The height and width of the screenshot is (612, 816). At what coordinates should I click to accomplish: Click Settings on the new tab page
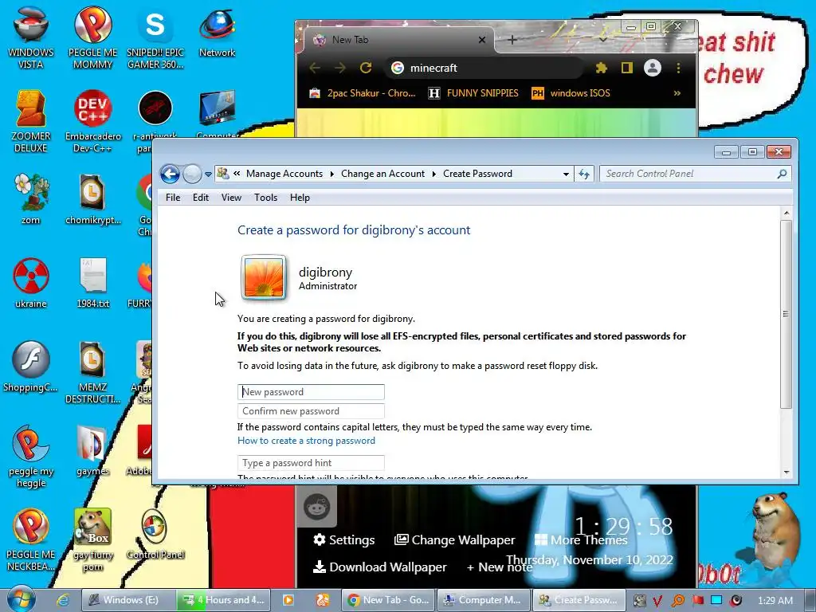344,540
